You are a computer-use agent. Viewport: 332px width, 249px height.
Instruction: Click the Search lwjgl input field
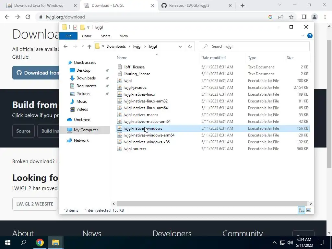(254, 46)
